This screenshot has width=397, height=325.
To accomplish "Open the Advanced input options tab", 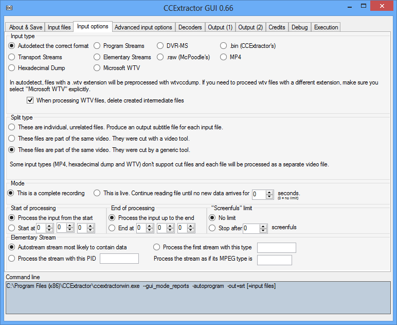I will click(x=143, y=27).
